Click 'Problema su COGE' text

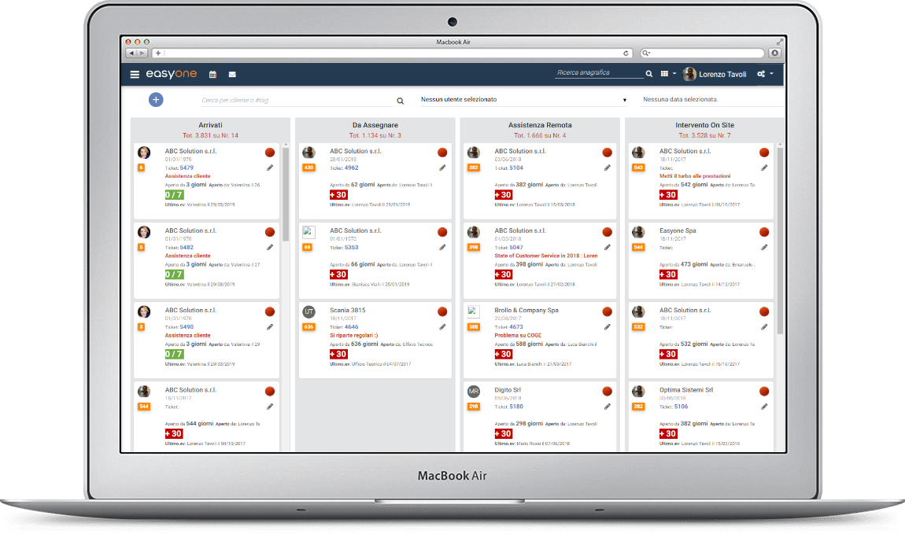pos(519,335)
